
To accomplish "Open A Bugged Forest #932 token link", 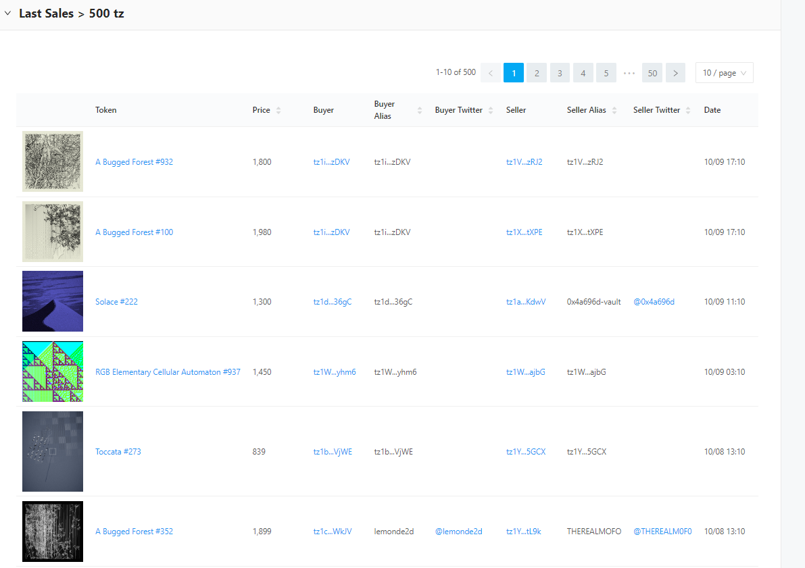I will pyautogui.click(x=134, y=162).
